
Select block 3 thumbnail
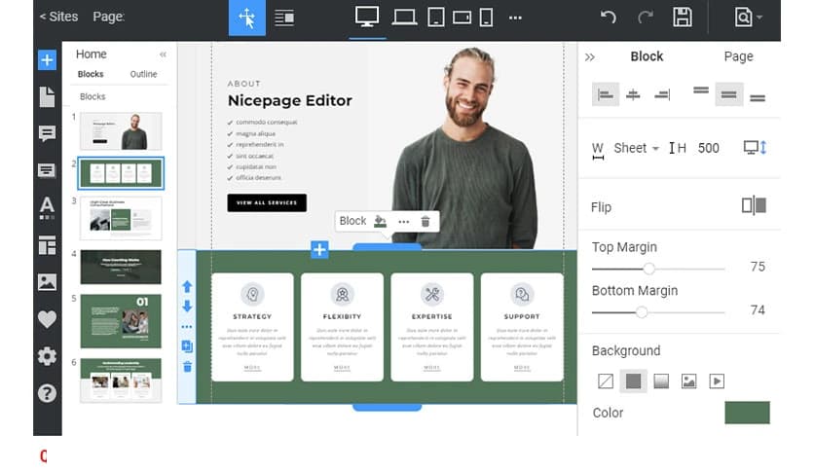pos(121,218)
